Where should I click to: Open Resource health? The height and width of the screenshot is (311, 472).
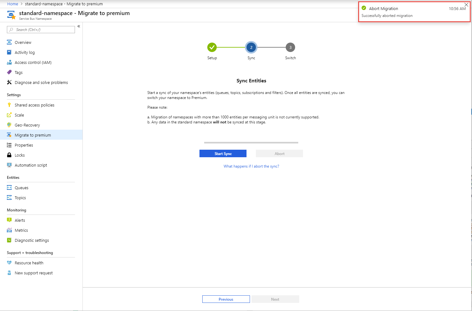click(29, 262)
